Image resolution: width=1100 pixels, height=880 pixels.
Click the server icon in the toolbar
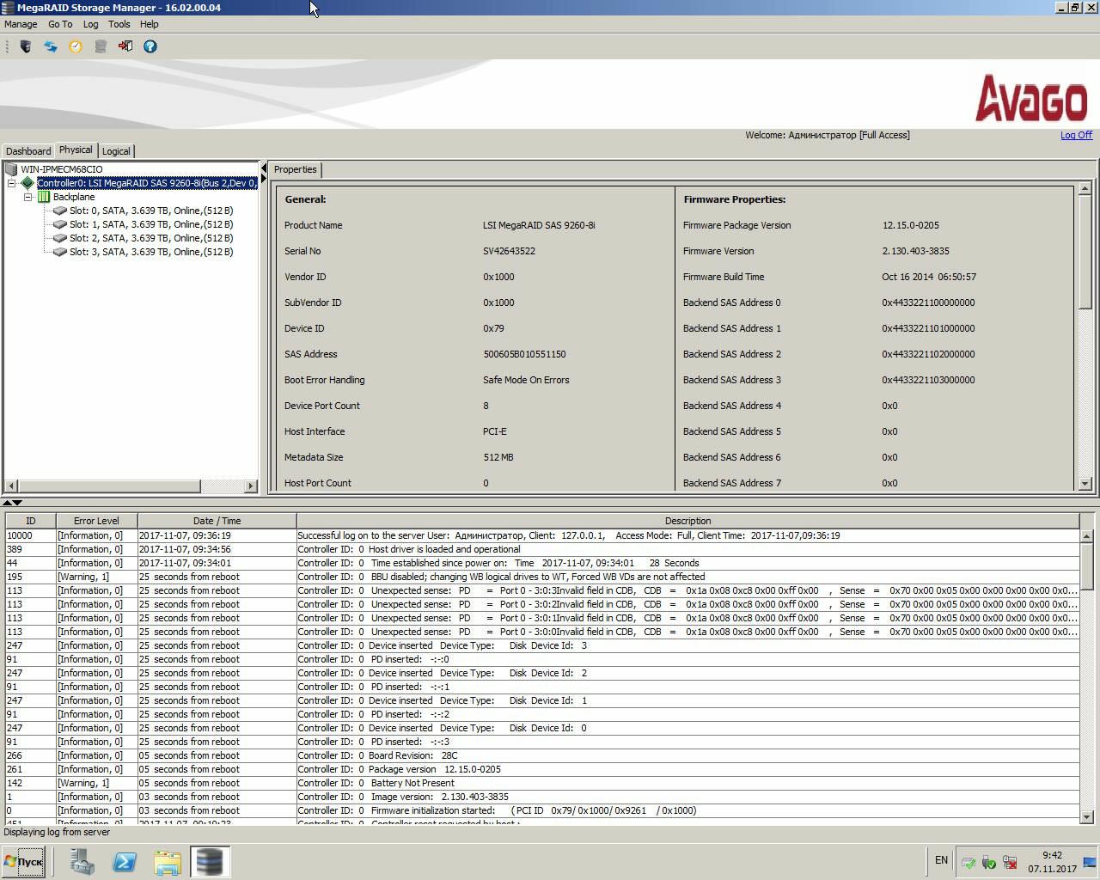(x=26, y=46)
